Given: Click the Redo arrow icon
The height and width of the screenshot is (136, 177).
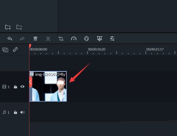Looking at the screenshot, I should 22,39.
